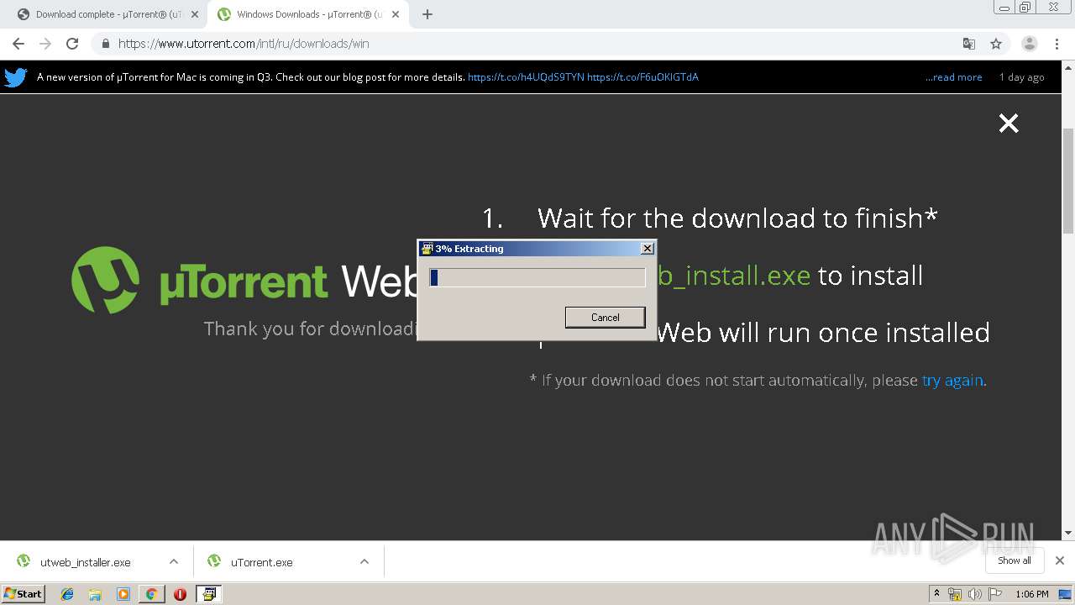Open Windows Media Player in taskbar
Viewport: 1075px width, 605px height.
[123, 594]
